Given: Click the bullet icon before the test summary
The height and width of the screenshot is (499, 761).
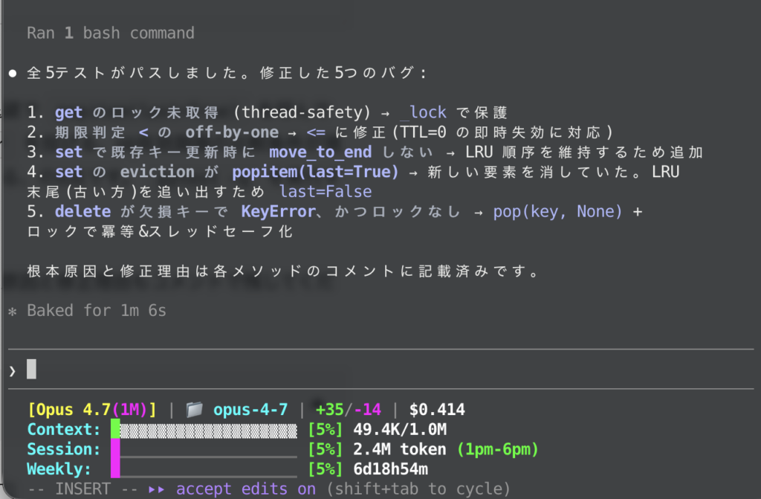Looking at the screenshot, I should (10, 72).
